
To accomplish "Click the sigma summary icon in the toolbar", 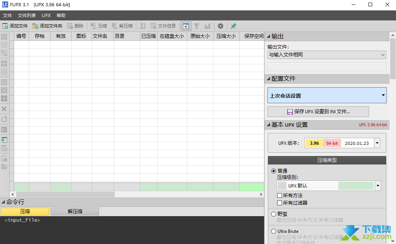I will (x=142, y=26).
